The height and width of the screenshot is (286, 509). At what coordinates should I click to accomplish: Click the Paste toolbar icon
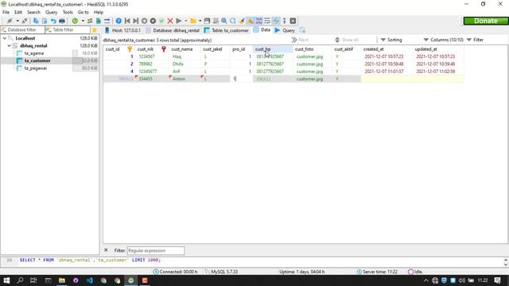click(x=45, y=21)
